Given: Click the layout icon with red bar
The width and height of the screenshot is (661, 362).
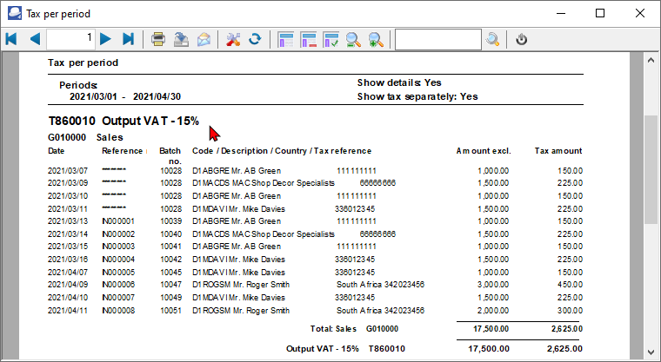Looking at the screenshot, I should point(308,39).
